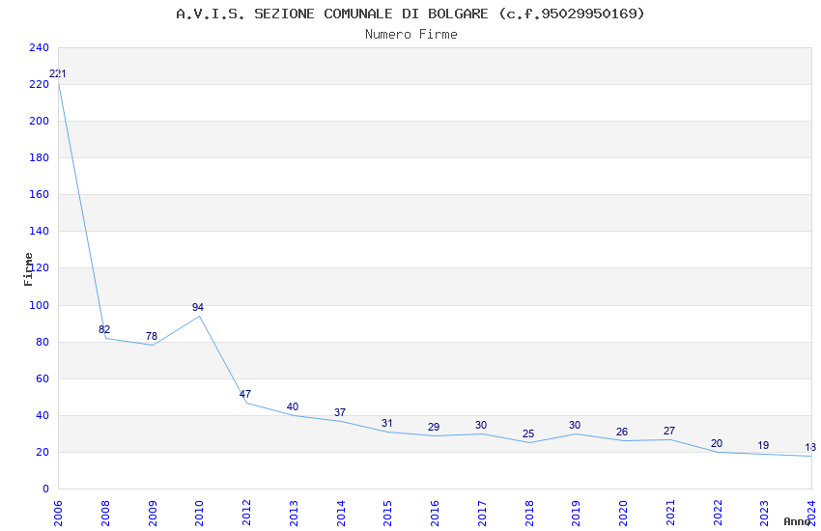Click the y-axis value 60

42,378
